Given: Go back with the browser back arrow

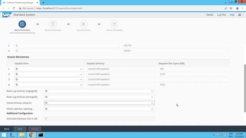Looking at the screenshot, I should [x=3, y=8].
